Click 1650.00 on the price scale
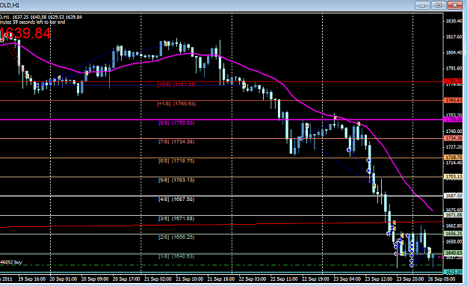The height and width of the screenshot is (286, 467). coord(454,241)
